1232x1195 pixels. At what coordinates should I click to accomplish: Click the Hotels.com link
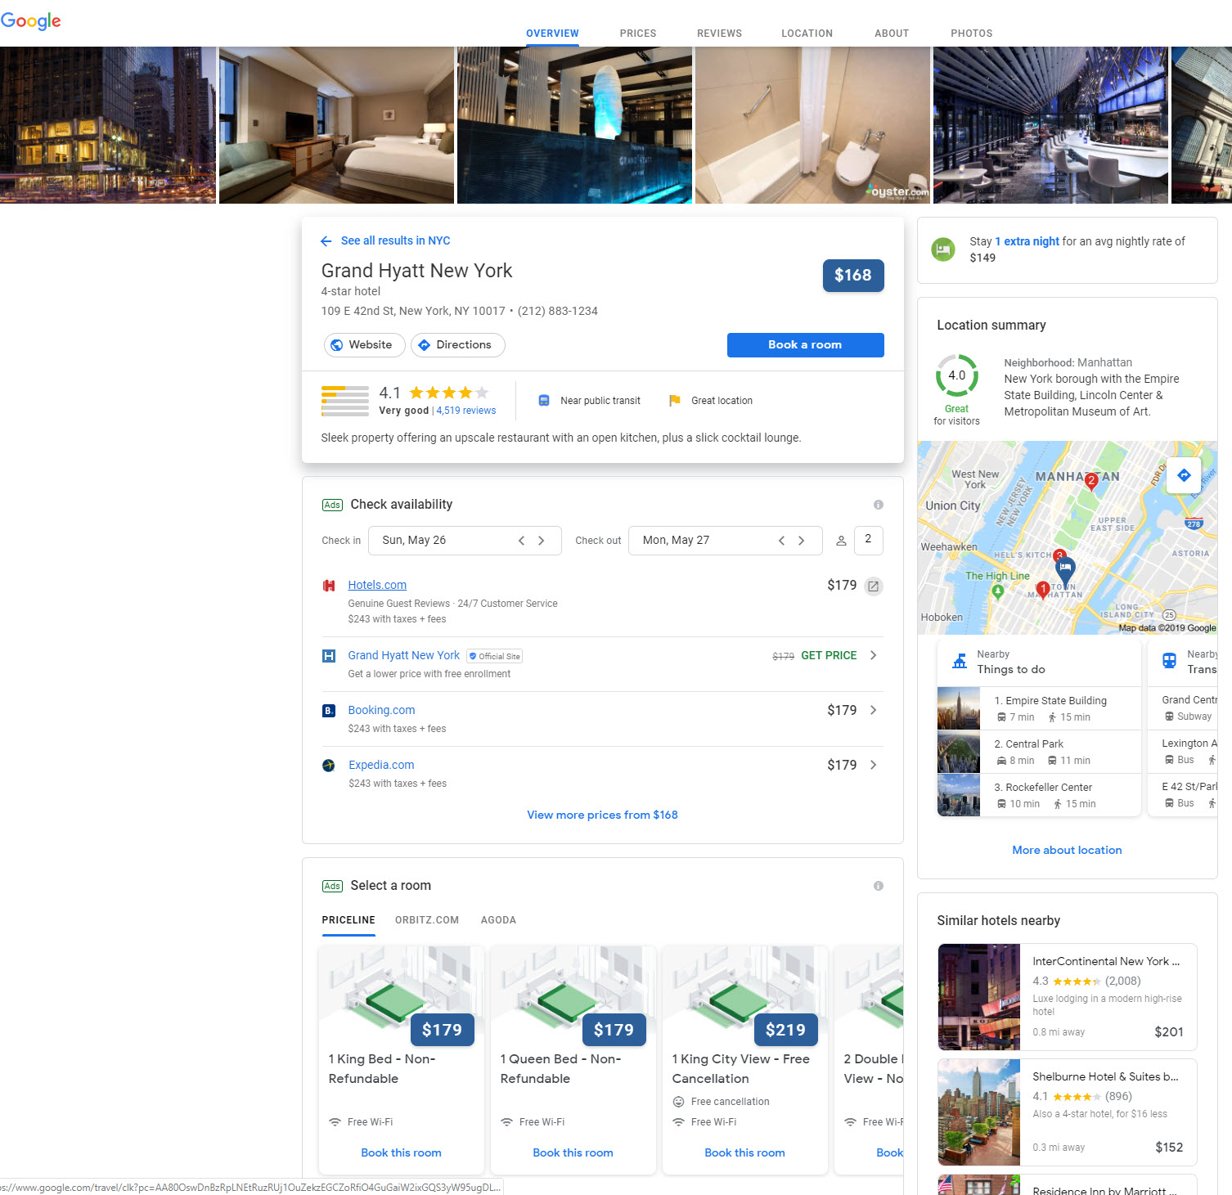pyautogui.click(x=377, y=586)
